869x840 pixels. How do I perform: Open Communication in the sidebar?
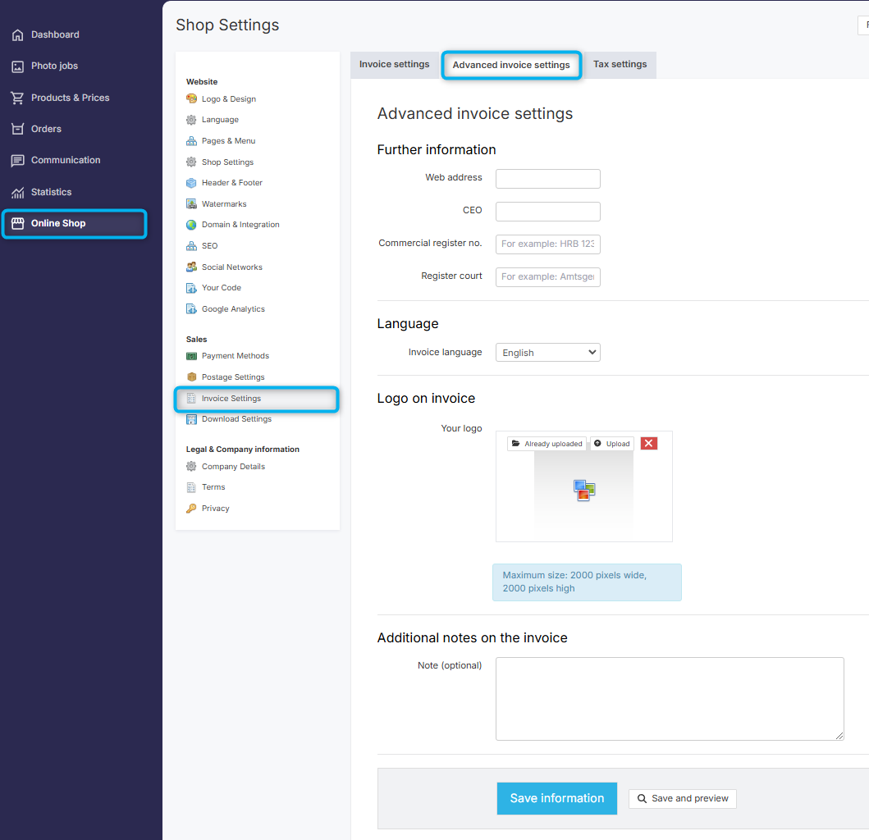(x=66, y=160)
